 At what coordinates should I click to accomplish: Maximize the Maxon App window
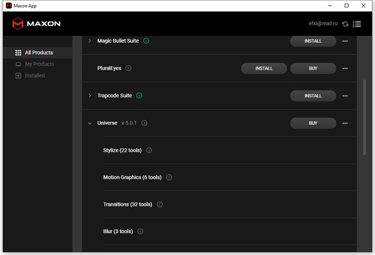point(346,6)
